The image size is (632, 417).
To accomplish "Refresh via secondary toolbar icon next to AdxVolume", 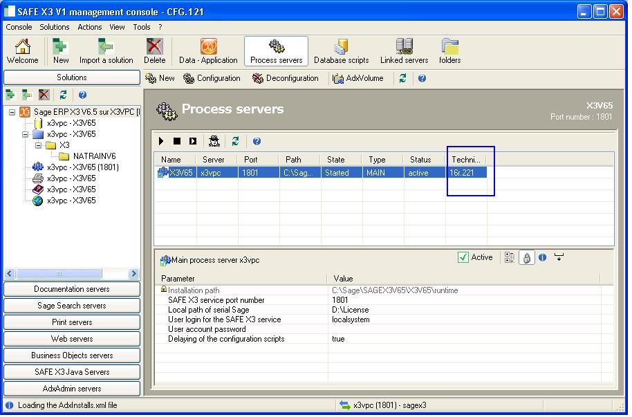I will 402,78.
